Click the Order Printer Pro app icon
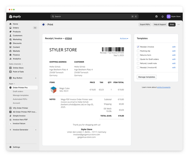The image size is (189, 157). click(x=10, y=88)
